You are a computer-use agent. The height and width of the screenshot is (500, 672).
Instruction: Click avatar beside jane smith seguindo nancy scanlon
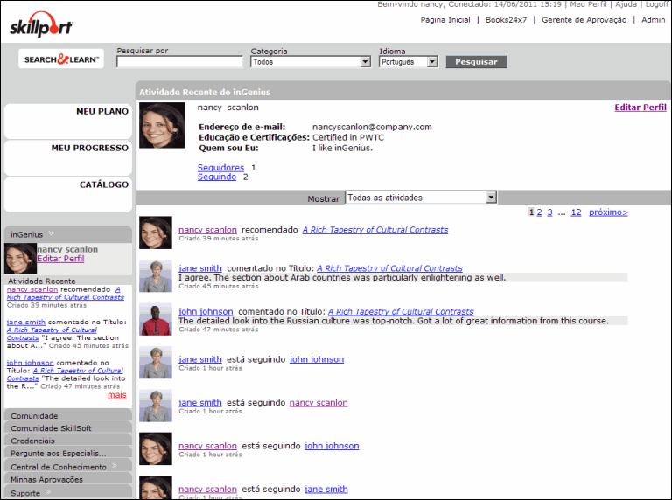(156, 406)
